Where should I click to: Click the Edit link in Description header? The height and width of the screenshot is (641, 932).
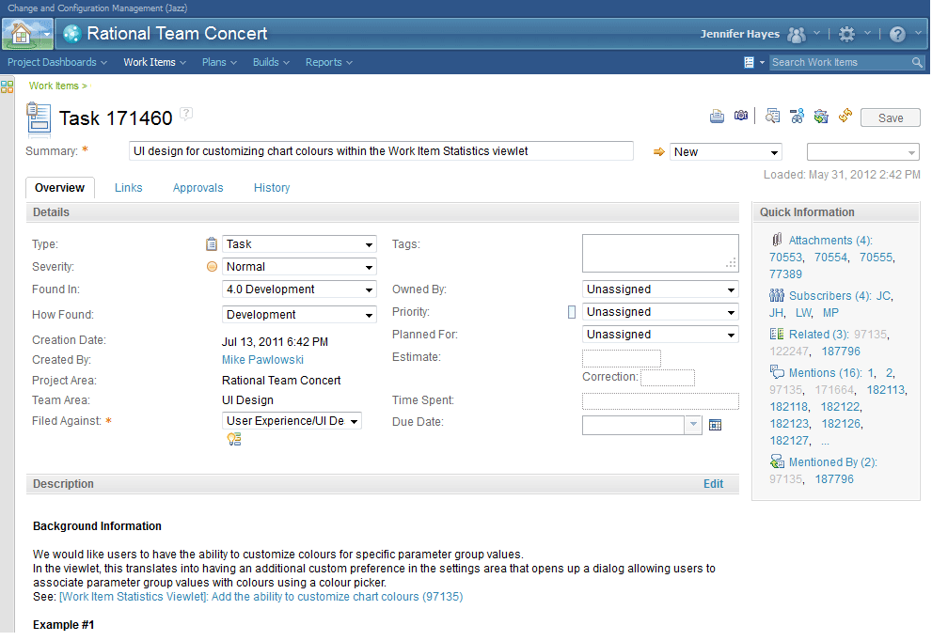pos(713,484)
